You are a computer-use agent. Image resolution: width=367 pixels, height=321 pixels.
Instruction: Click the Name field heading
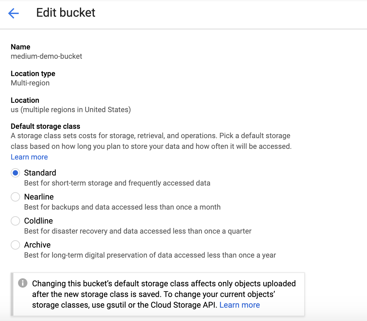point(20,47)
